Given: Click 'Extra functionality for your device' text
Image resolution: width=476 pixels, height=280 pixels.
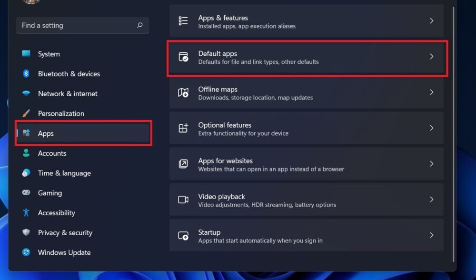Looking at the screenshot, I should 243,133.
